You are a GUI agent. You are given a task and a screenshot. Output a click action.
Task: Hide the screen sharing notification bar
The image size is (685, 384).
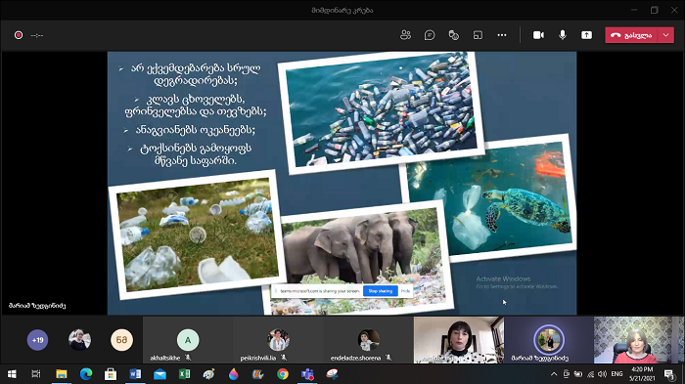tap(405, 291)
